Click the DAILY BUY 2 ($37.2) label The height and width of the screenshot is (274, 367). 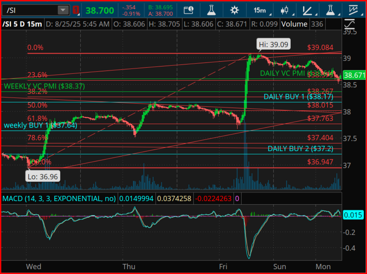tap(300, 149)
